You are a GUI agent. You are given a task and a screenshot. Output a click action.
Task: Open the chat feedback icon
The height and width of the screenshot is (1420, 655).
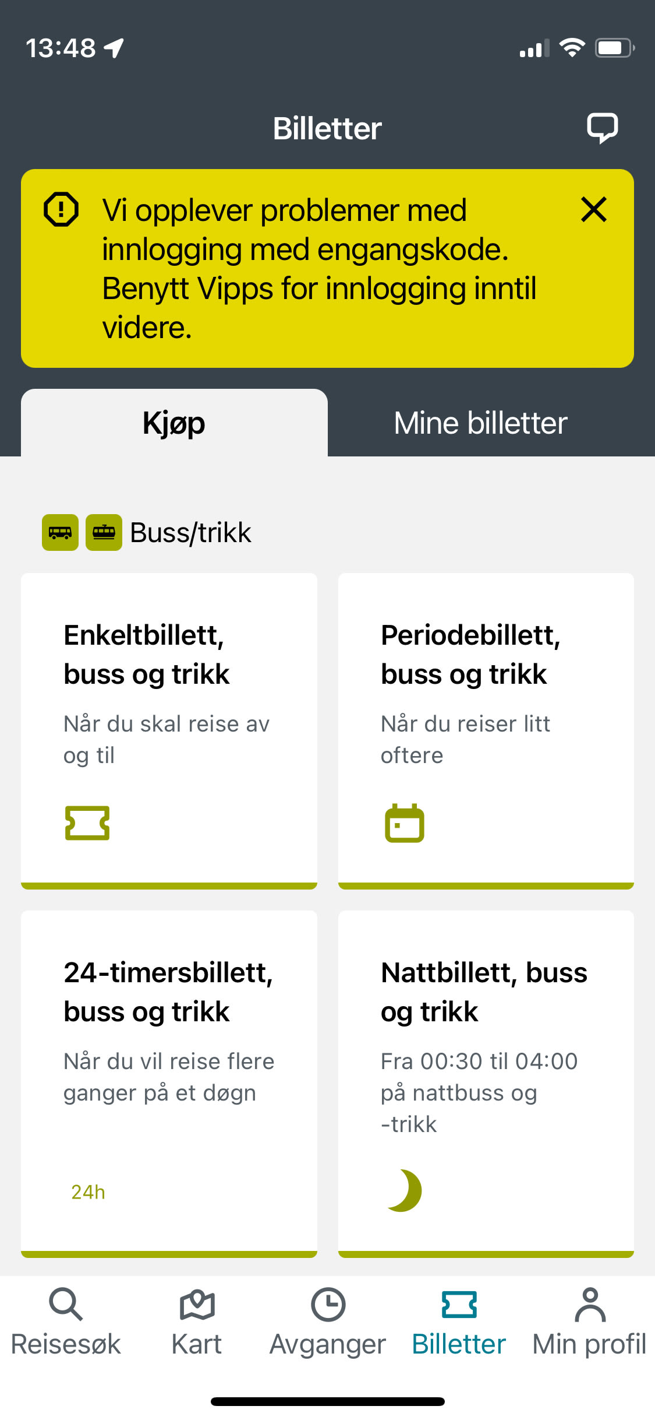pos(602,128)
